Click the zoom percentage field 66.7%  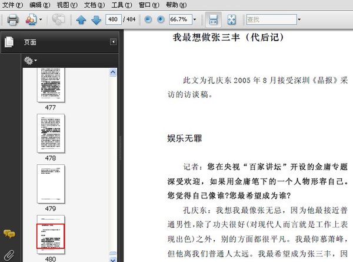181,19
